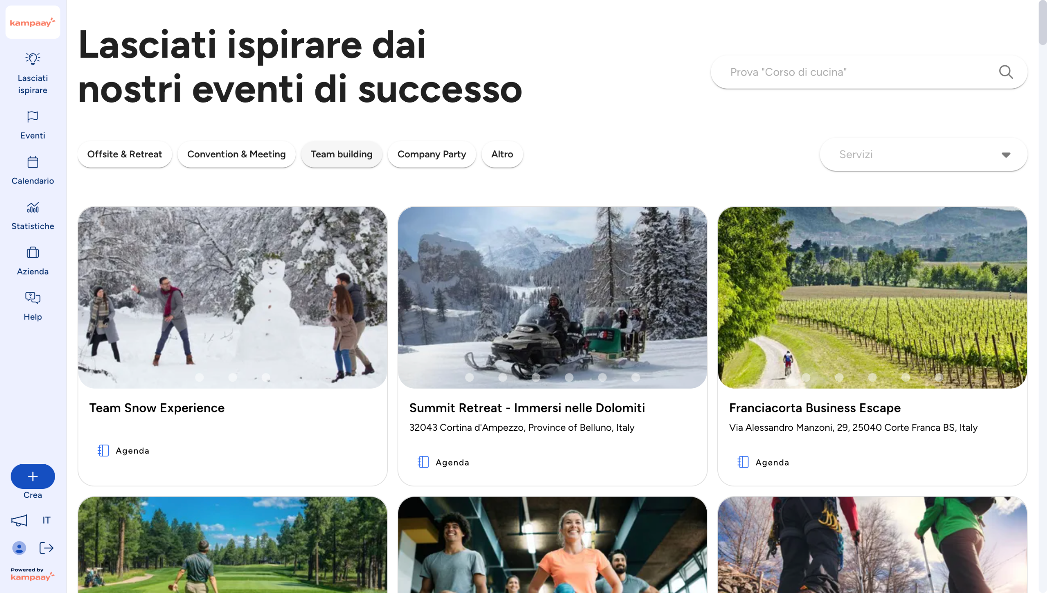Open Agenda for Summit Retreat card
Viewport: 1047px width, 593px height.
click(x=443, y=462)
